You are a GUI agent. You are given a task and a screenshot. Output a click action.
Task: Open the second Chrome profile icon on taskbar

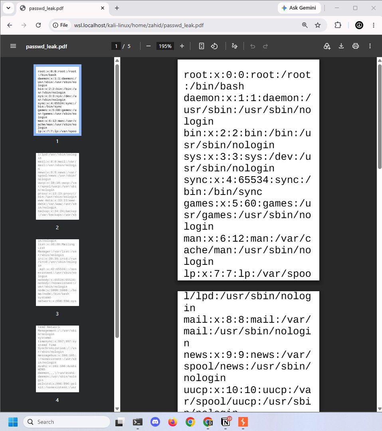[x=208, y=422]
